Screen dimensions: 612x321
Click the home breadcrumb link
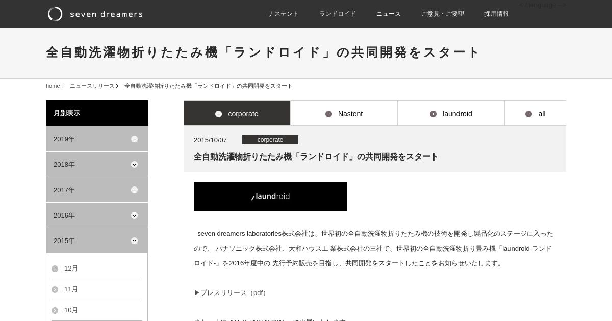(x=53, y=86)
